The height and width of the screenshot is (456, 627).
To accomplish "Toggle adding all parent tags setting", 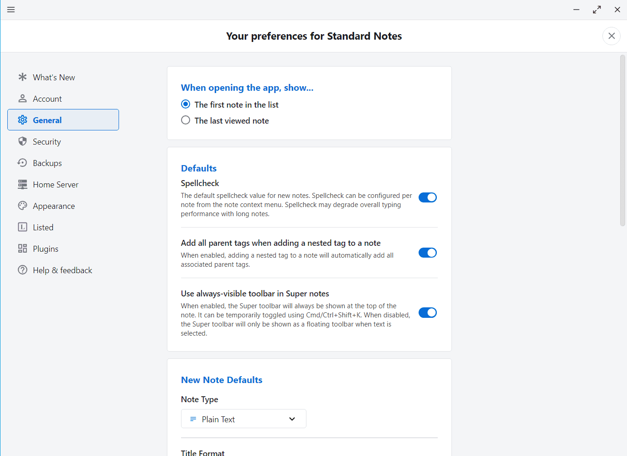I will pos(428,253).
